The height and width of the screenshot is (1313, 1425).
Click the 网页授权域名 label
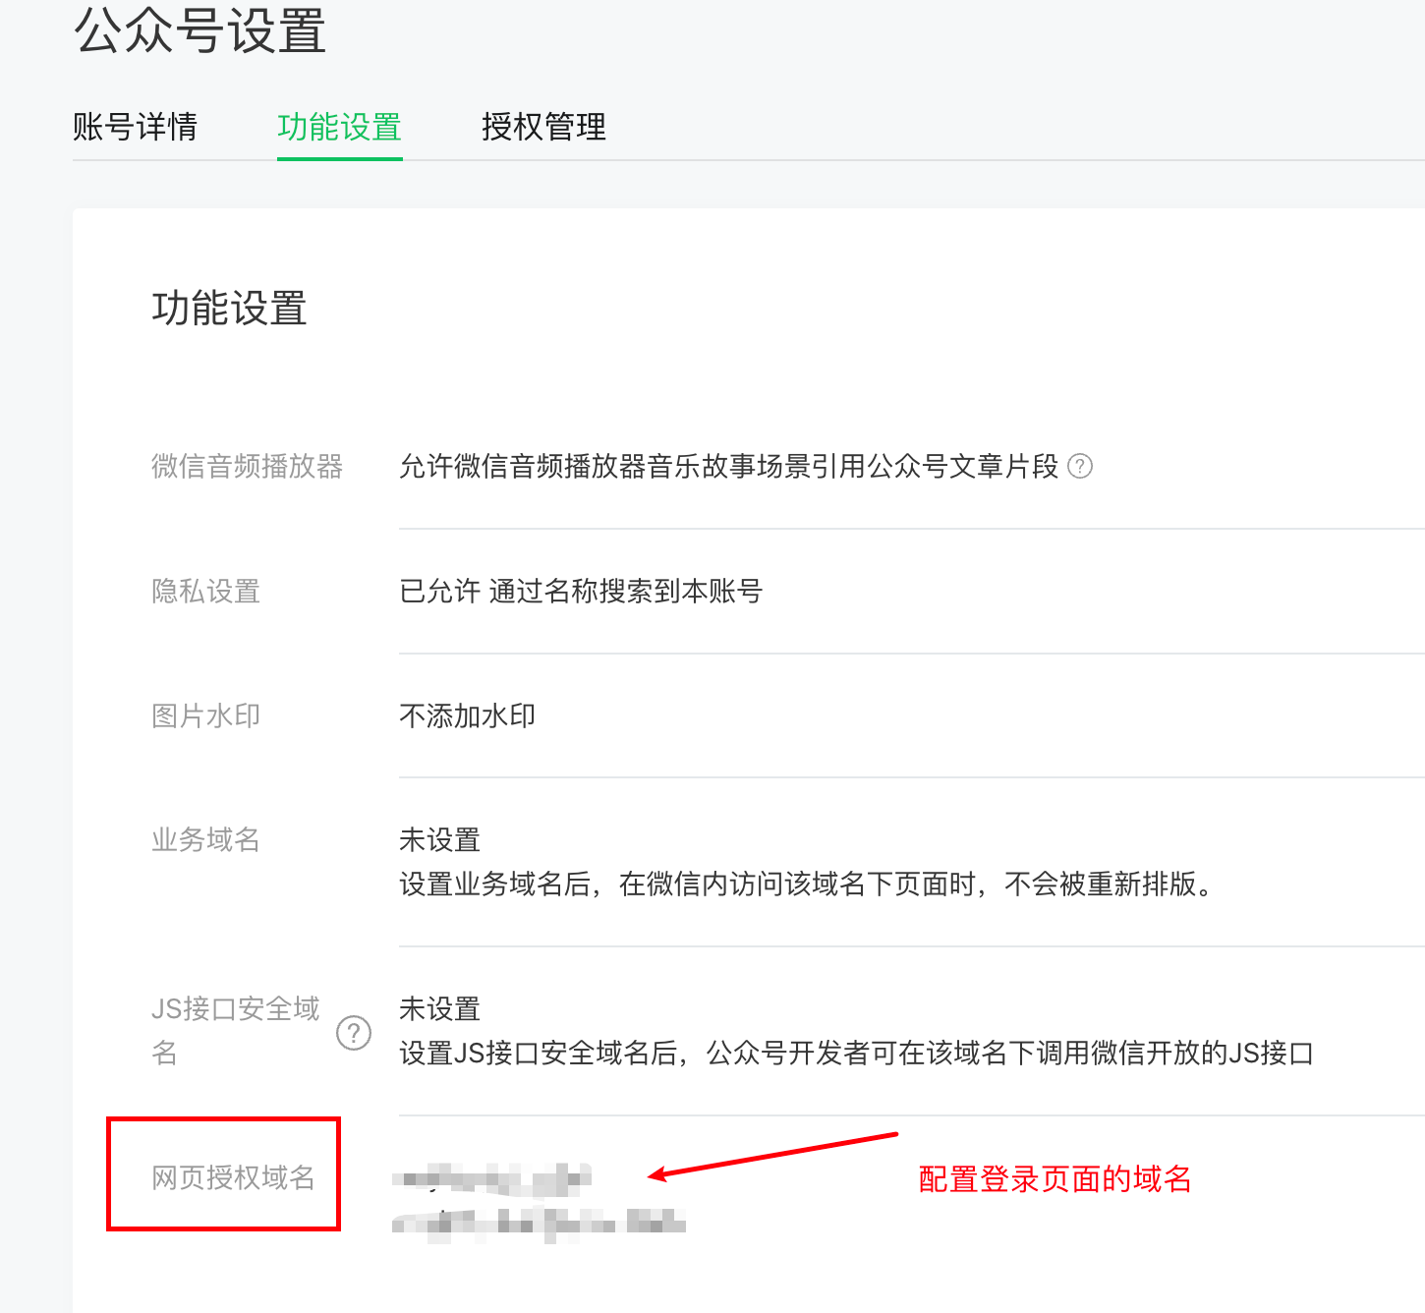233,1177
